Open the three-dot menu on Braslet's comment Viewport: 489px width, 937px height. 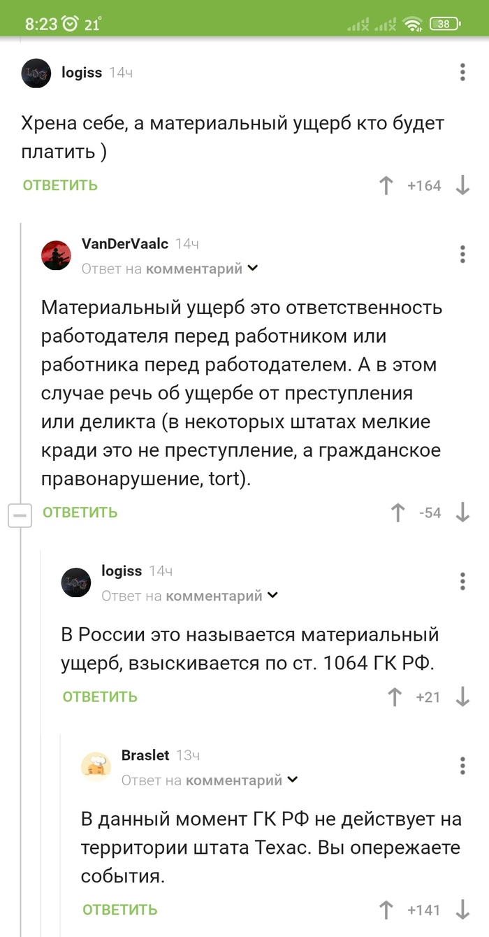pos(462,766)
